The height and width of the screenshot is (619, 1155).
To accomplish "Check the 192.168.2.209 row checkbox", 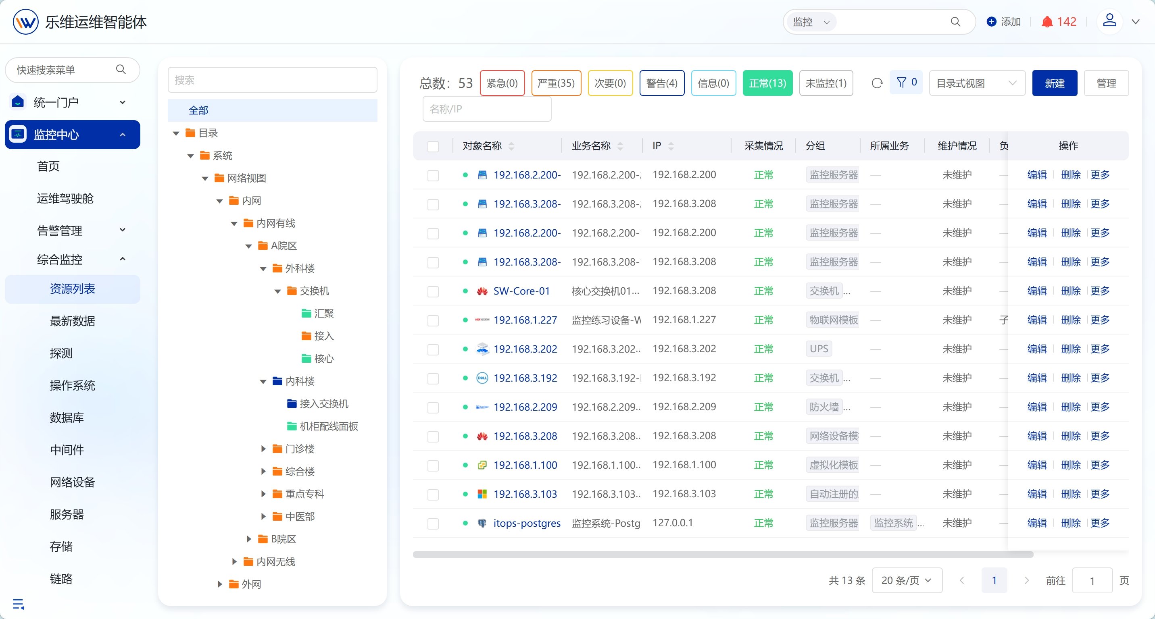I will coord(433,407).
